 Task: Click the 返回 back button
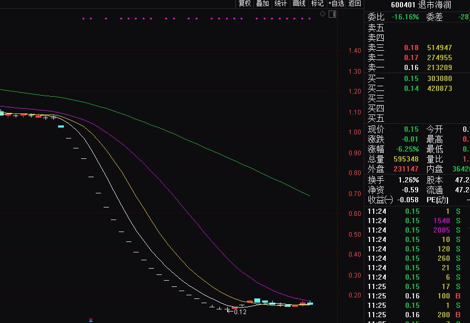(355, 4)
